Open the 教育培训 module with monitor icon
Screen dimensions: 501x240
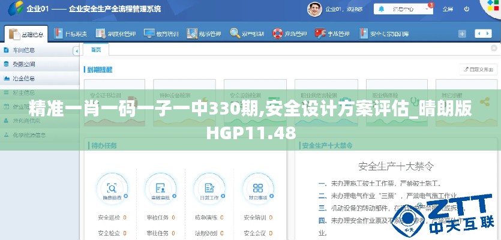pyautogui.click(x=161, y=34)
